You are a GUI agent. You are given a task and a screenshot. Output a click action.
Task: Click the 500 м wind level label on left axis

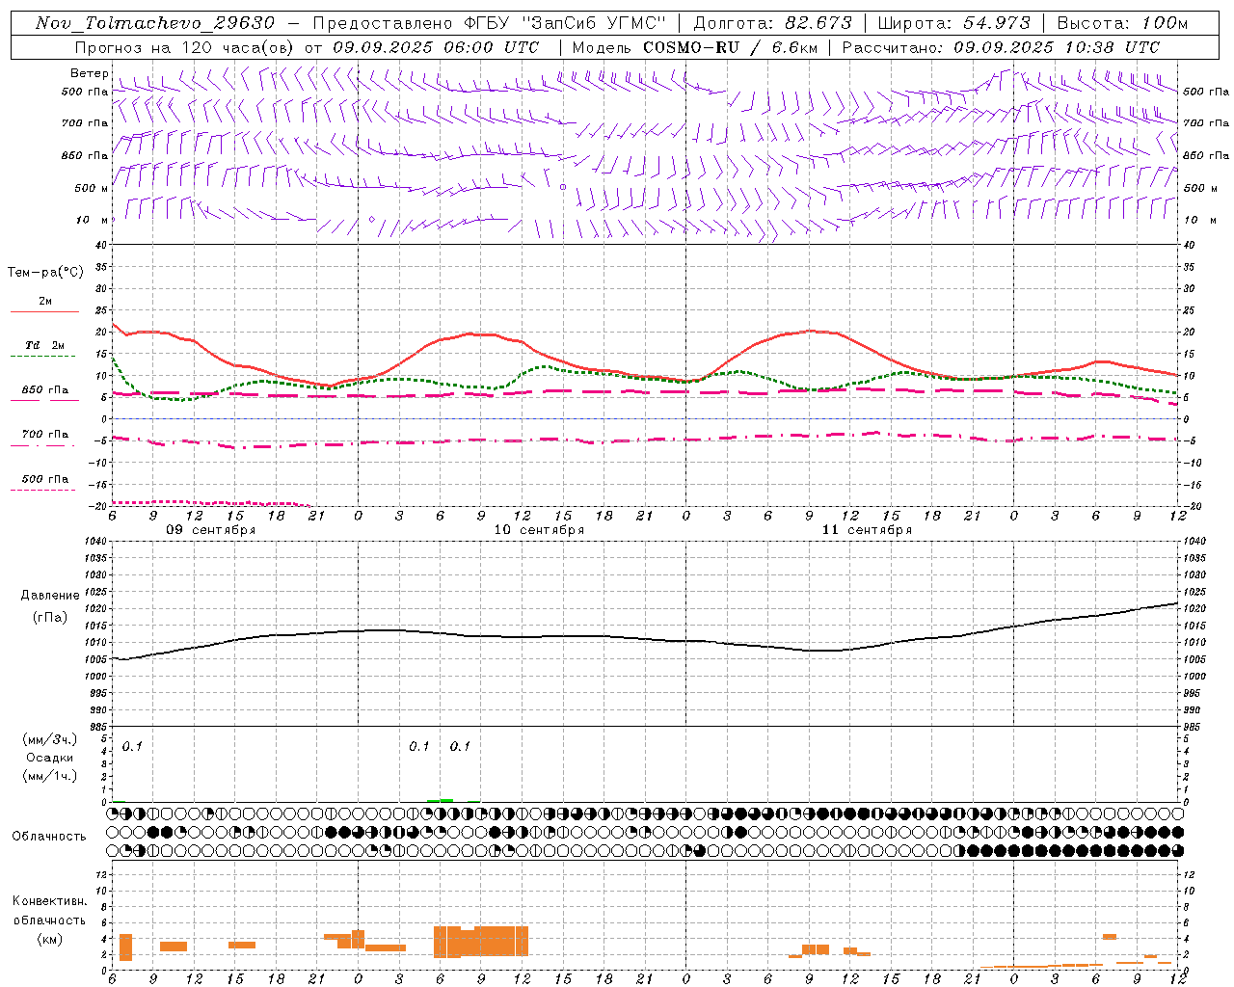point(91,188)
